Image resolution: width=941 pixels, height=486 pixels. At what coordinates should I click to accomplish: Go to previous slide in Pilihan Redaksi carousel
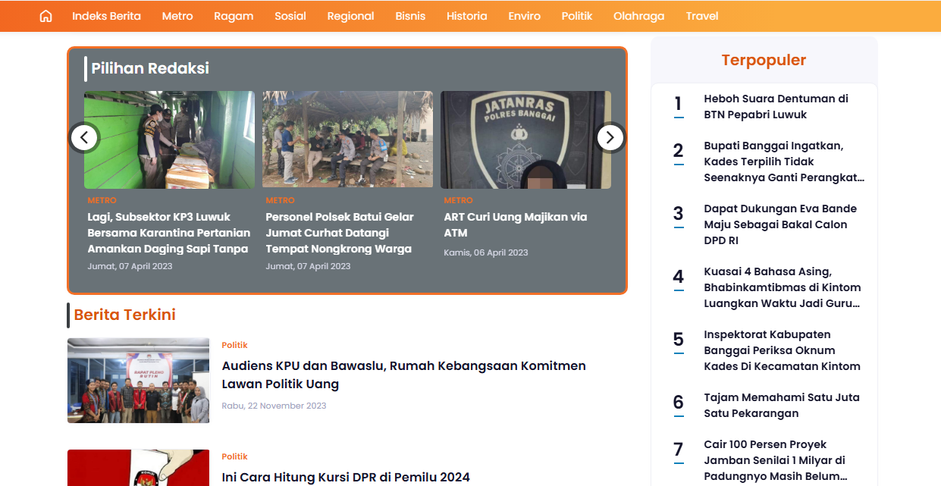pyautogui.click(x=84, y=138)
